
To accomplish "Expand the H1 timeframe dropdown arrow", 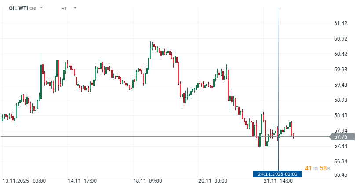I will [75, 8].
